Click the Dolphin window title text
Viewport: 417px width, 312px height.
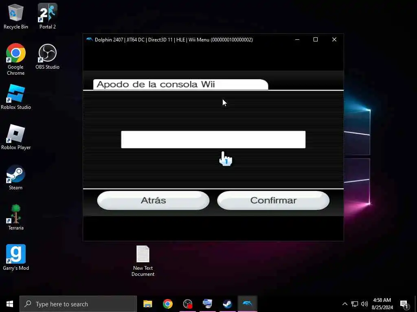click(x=173, y=39)
